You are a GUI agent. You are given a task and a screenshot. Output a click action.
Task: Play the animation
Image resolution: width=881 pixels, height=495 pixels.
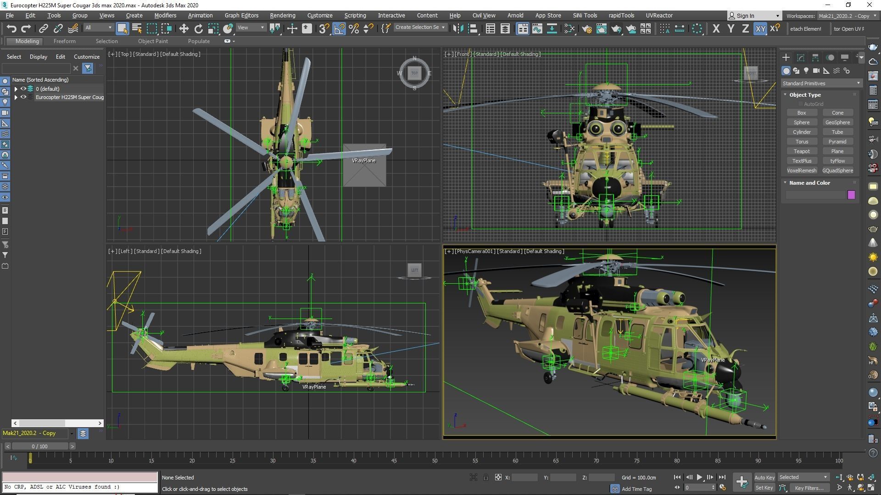click(699, 477)
